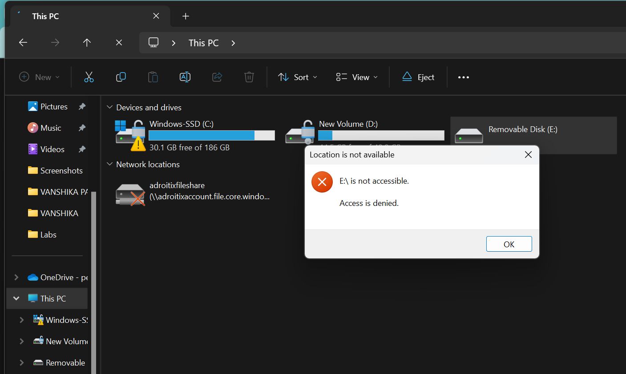The width and height of the screenshot is (626, 374).
Task: Click the Copy icon
Action: pyautogui.click(x=121, y=77)
